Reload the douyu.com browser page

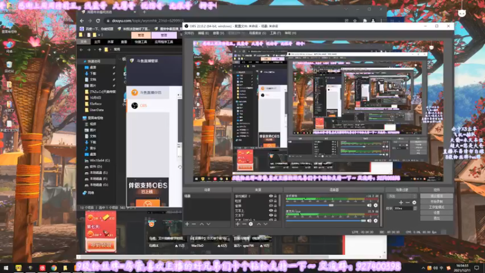(98, 21)
